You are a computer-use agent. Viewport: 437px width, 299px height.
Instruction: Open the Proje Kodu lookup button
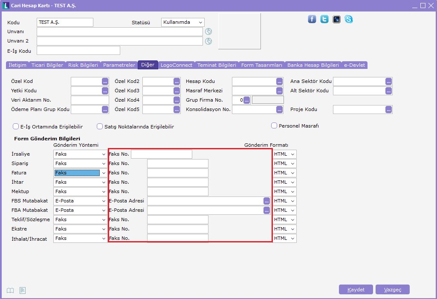tap(388, 109)
